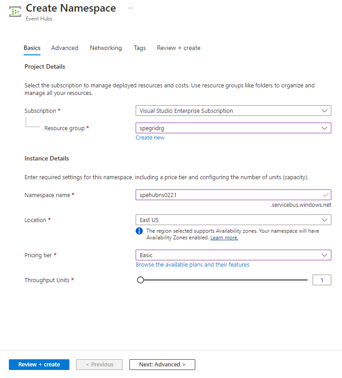342x378 pixels.
Task: Click the chevron in the Subscription combo box
Action: point(324,111)
